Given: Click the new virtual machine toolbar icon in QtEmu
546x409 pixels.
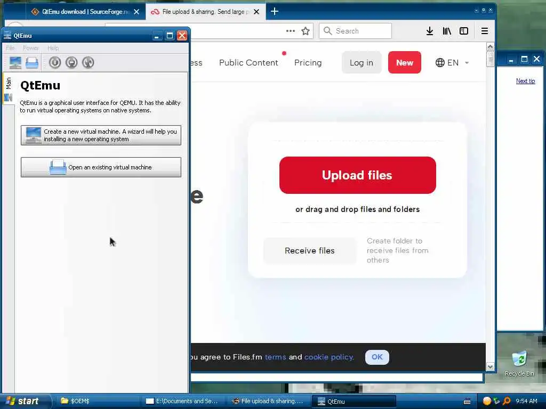Looking at the screenshot, I should (x=15, y=63).
